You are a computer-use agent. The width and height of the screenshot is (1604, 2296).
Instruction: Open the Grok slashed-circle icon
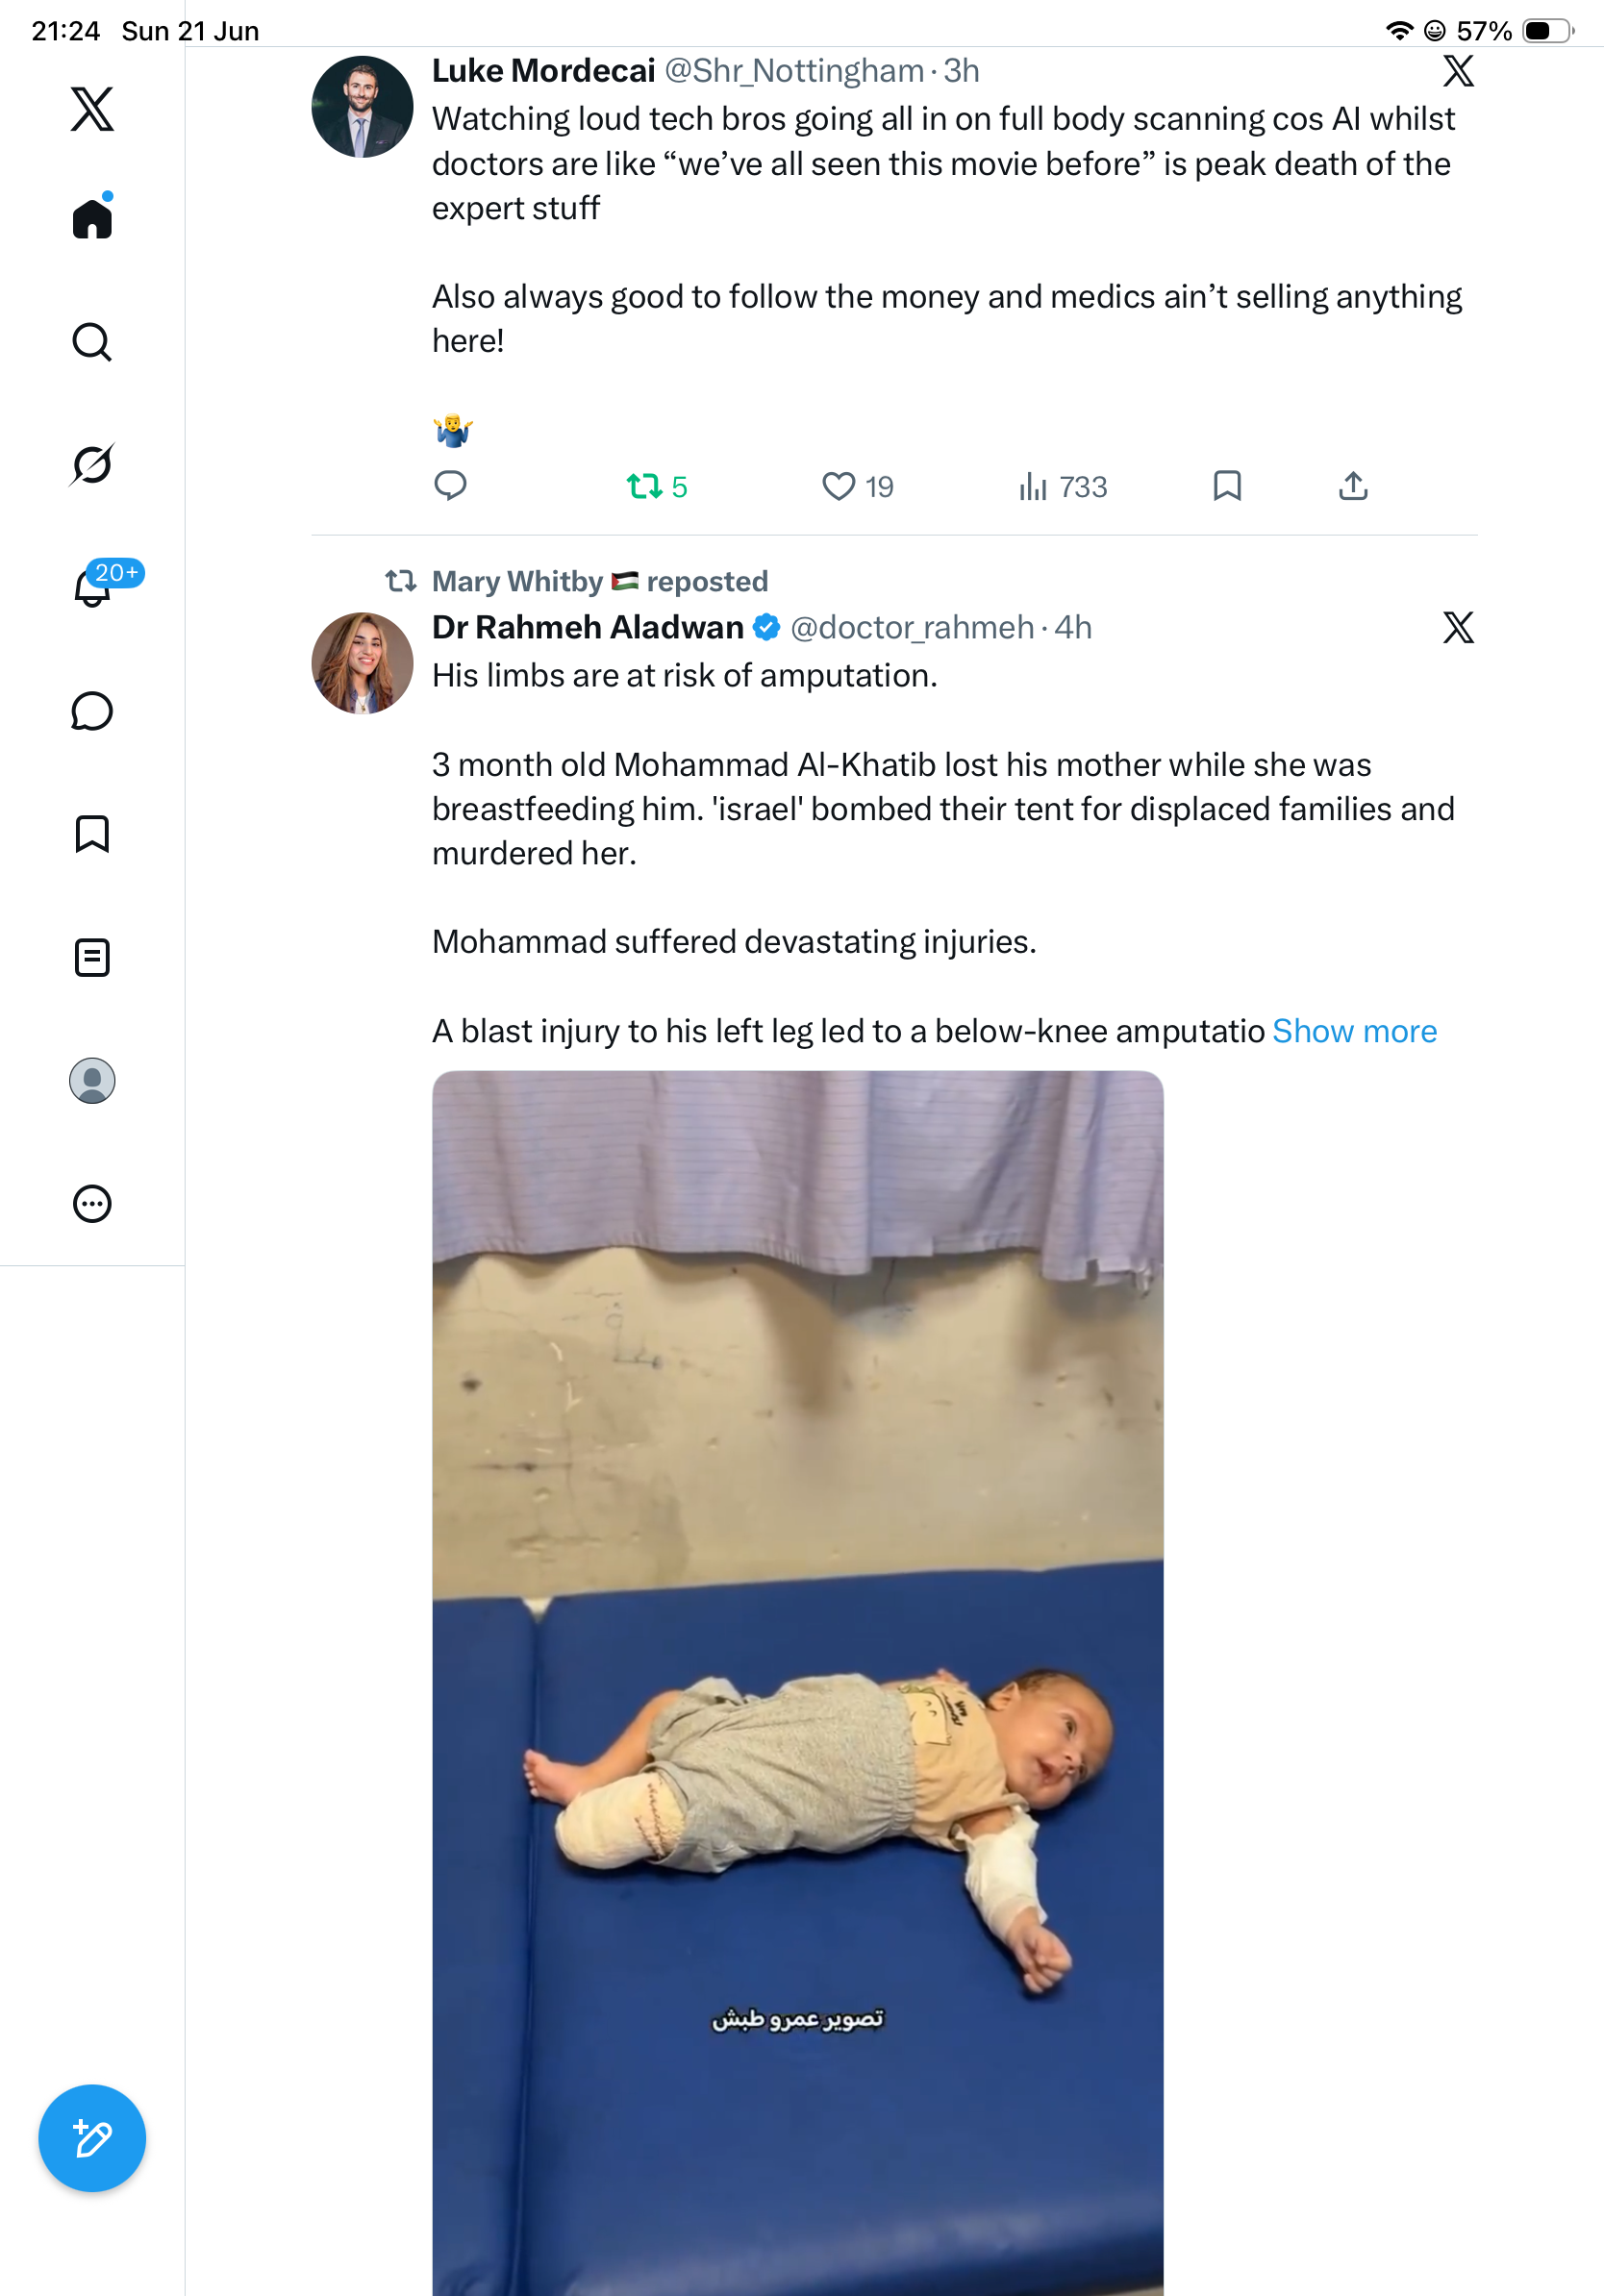tap(92, 464)
